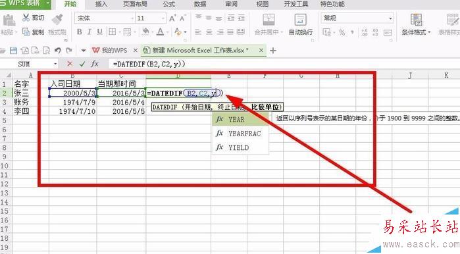Viewport: 460px width, 254px height.
Task: Apply percent style format
Action: coord(342,32)
